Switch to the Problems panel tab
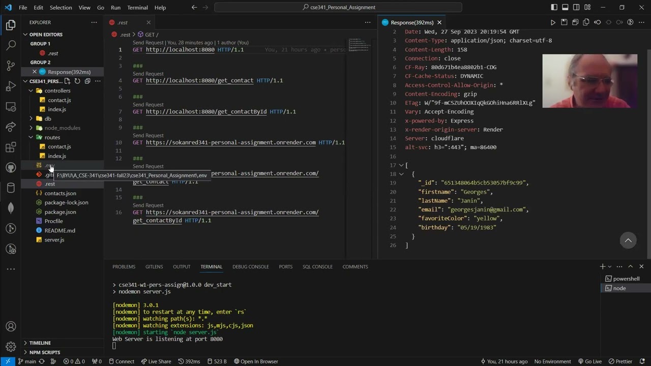 124,267
